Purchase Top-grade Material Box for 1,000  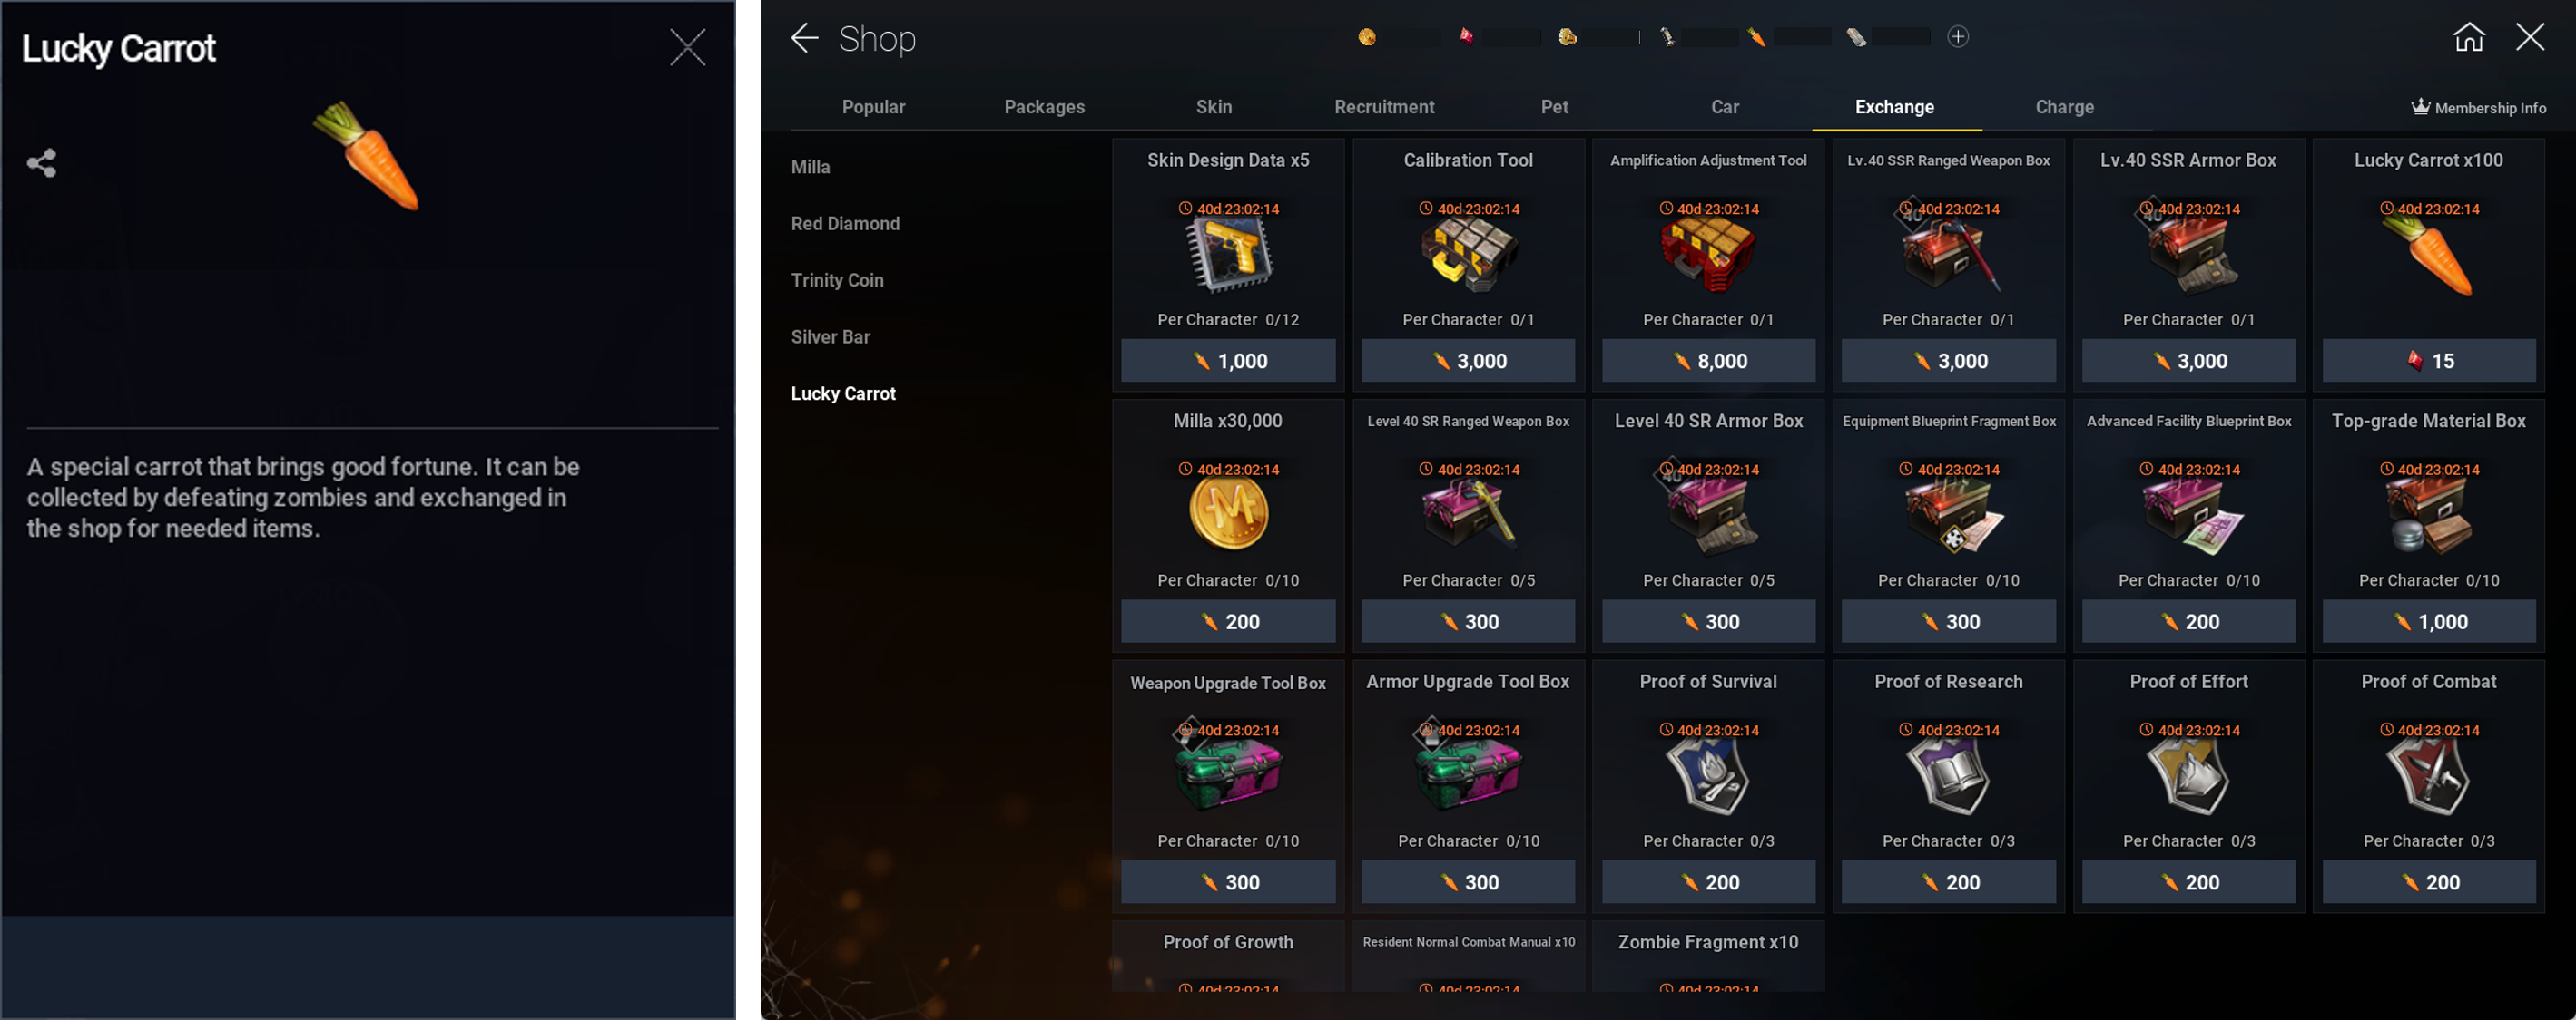click(x=2428, y=621)
